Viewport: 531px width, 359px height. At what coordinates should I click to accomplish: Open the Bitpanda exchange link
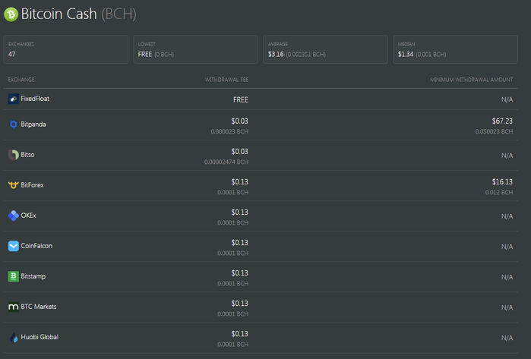tap(33, 124)
